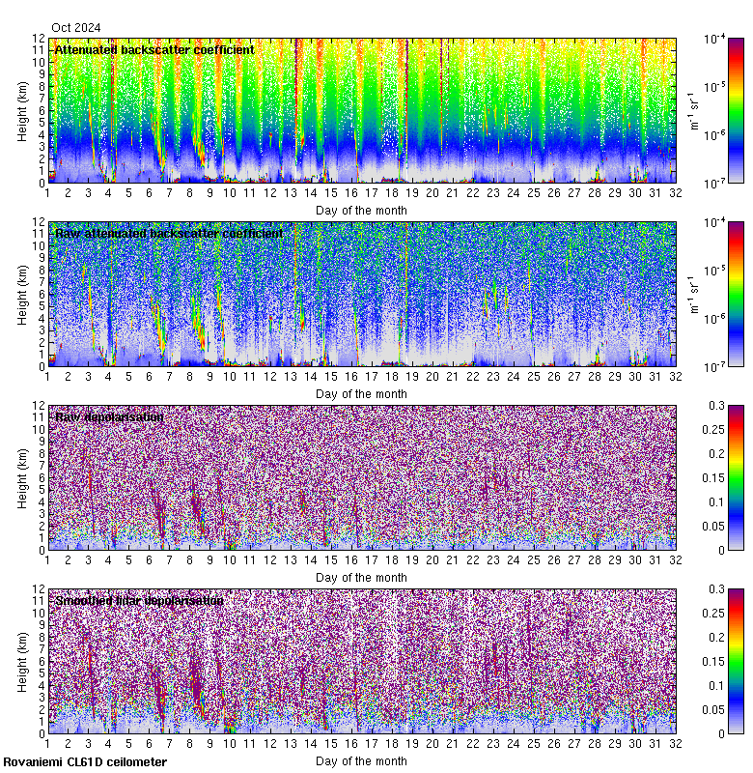The image size is (753, 773).
Task: Select day 16 tick below Raw depolarisation plot
Action: coord(351,559)
